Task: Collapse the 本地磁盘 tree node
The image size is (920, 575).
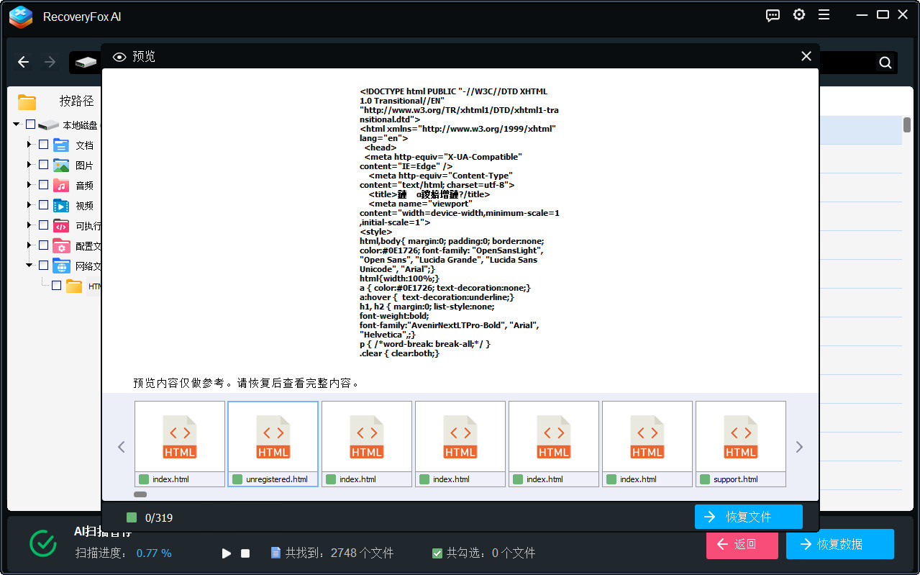Action: point(16,124)
